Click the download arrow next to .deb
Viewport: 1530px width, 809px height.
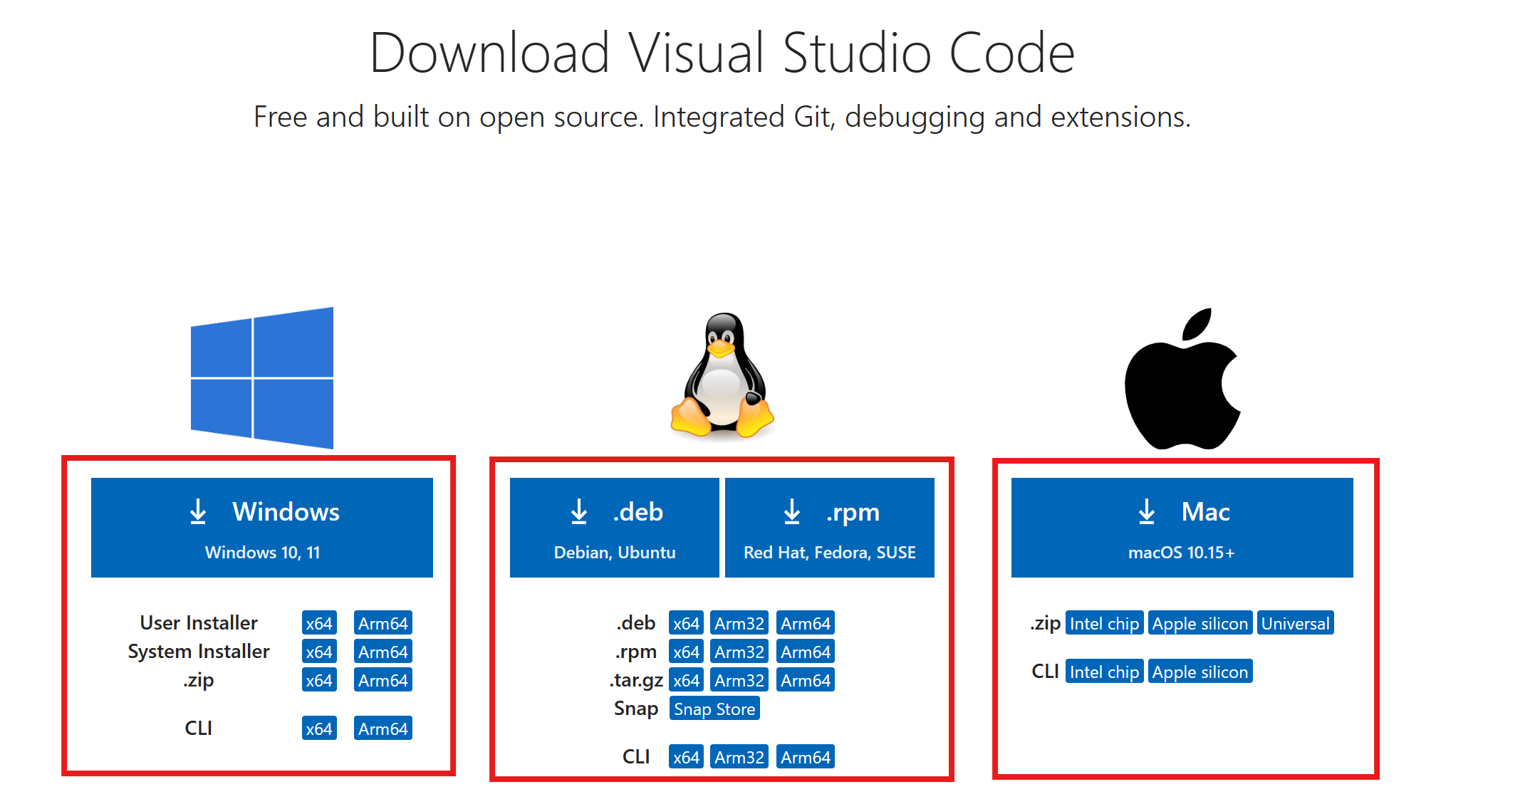coord(579,512)
